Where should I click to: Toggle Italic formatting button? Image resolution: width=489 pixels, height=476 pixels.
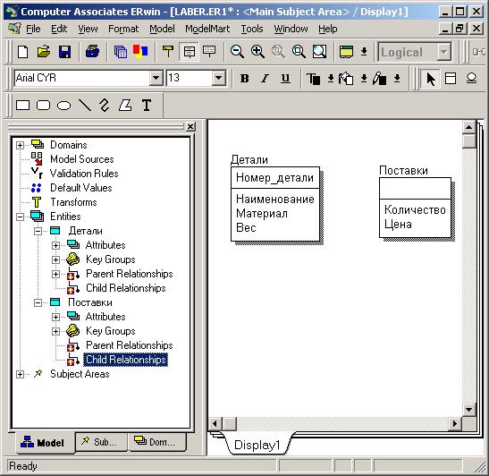(x=265, y=79)
